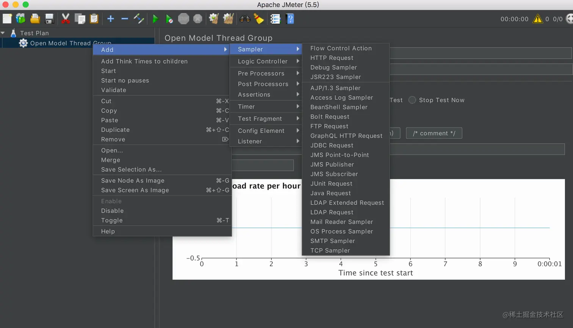Expand the Config Element submenu
Image resolution: width=573 pixels, height=328 pixels.
tap(266, 131)
